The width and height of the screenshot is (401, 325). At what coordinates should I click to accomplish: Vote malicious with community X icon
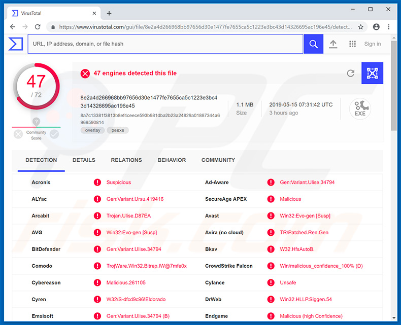pos(18,134)
